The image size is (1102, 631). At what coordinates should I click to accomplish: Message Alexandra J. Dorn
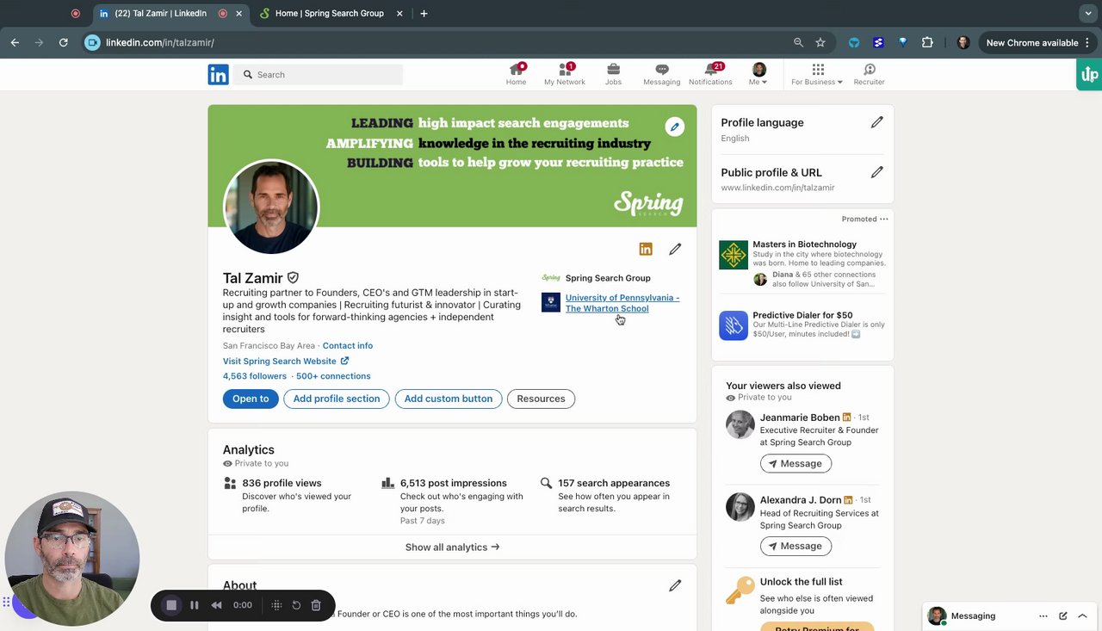[796, 546]
